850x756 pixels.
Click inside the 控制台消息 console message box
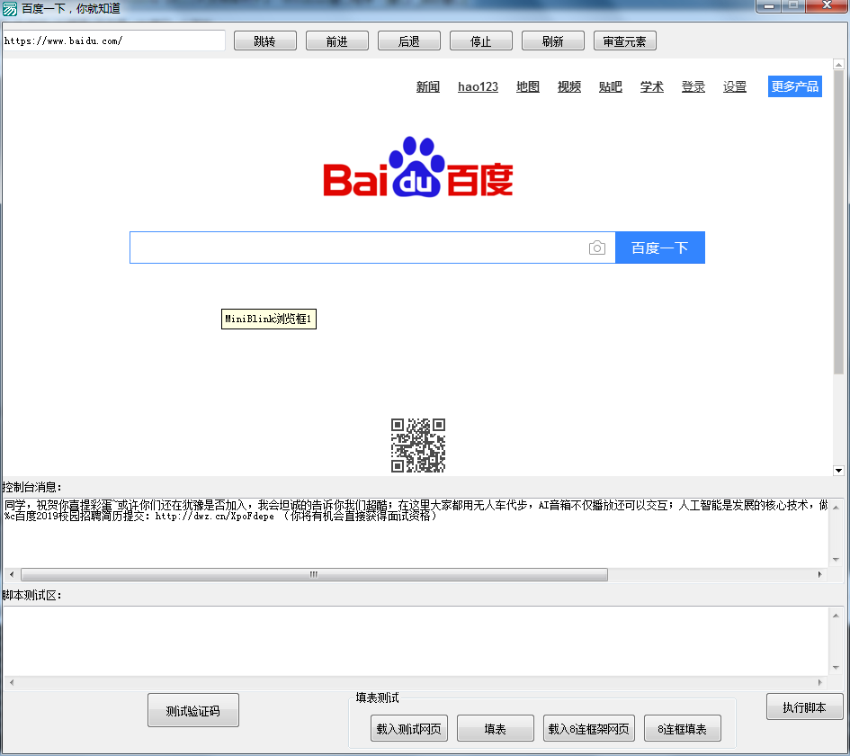(x=416, y=533)
